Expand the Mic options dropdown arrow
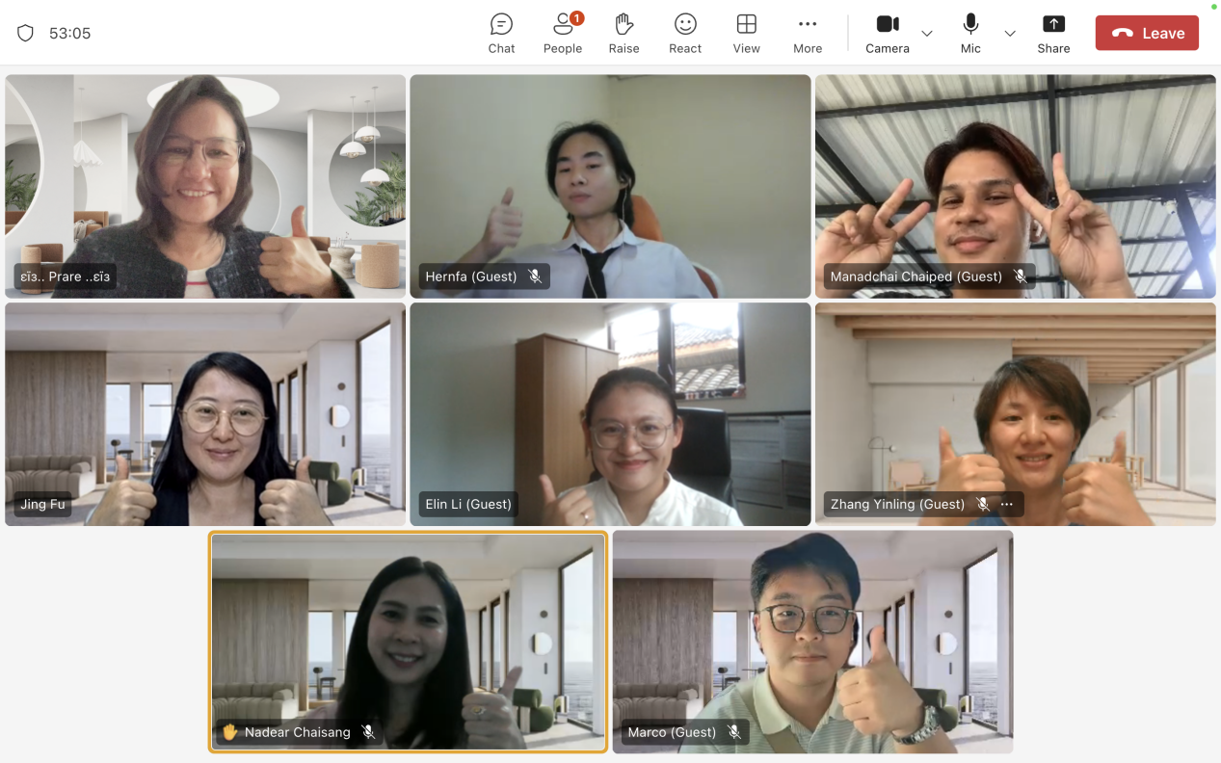The height and width of the screenshot is (763, 1221). (x=1010, y=34)
